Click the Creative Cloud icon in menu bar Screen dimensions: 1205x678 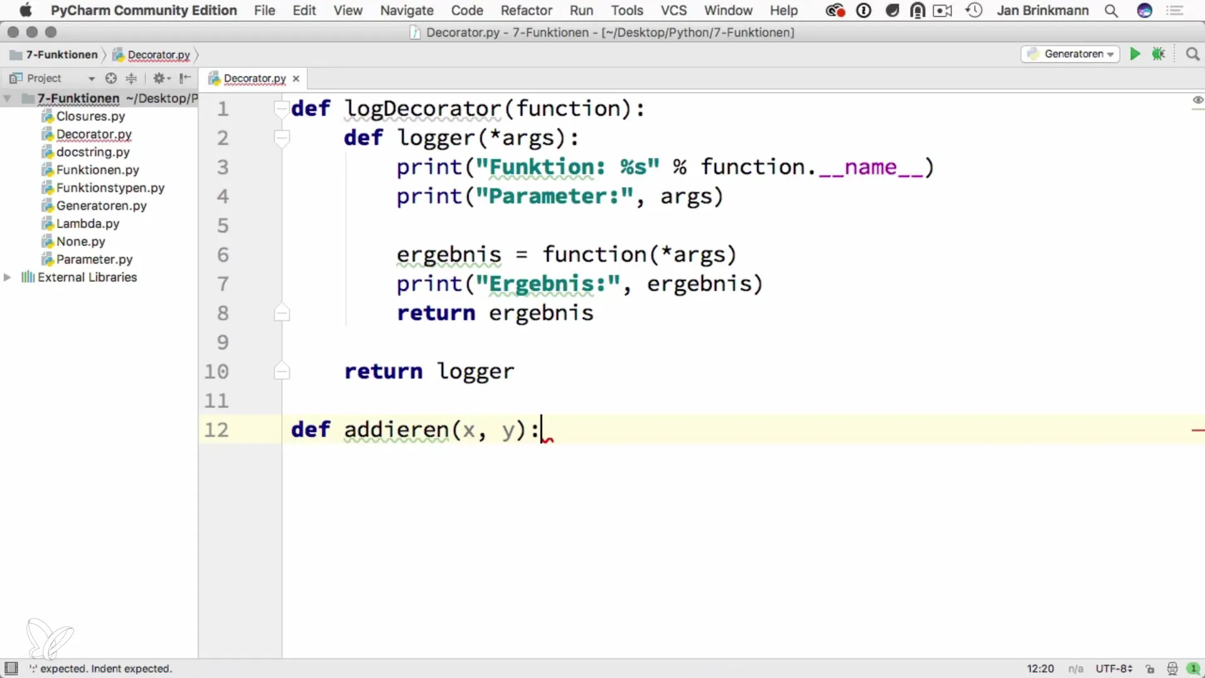[x=835, y=11]
